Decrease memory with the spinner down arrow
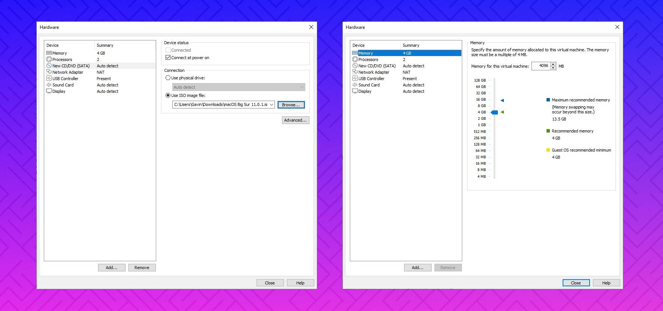The height and width of the screenshot is (311, 663). 553,68
